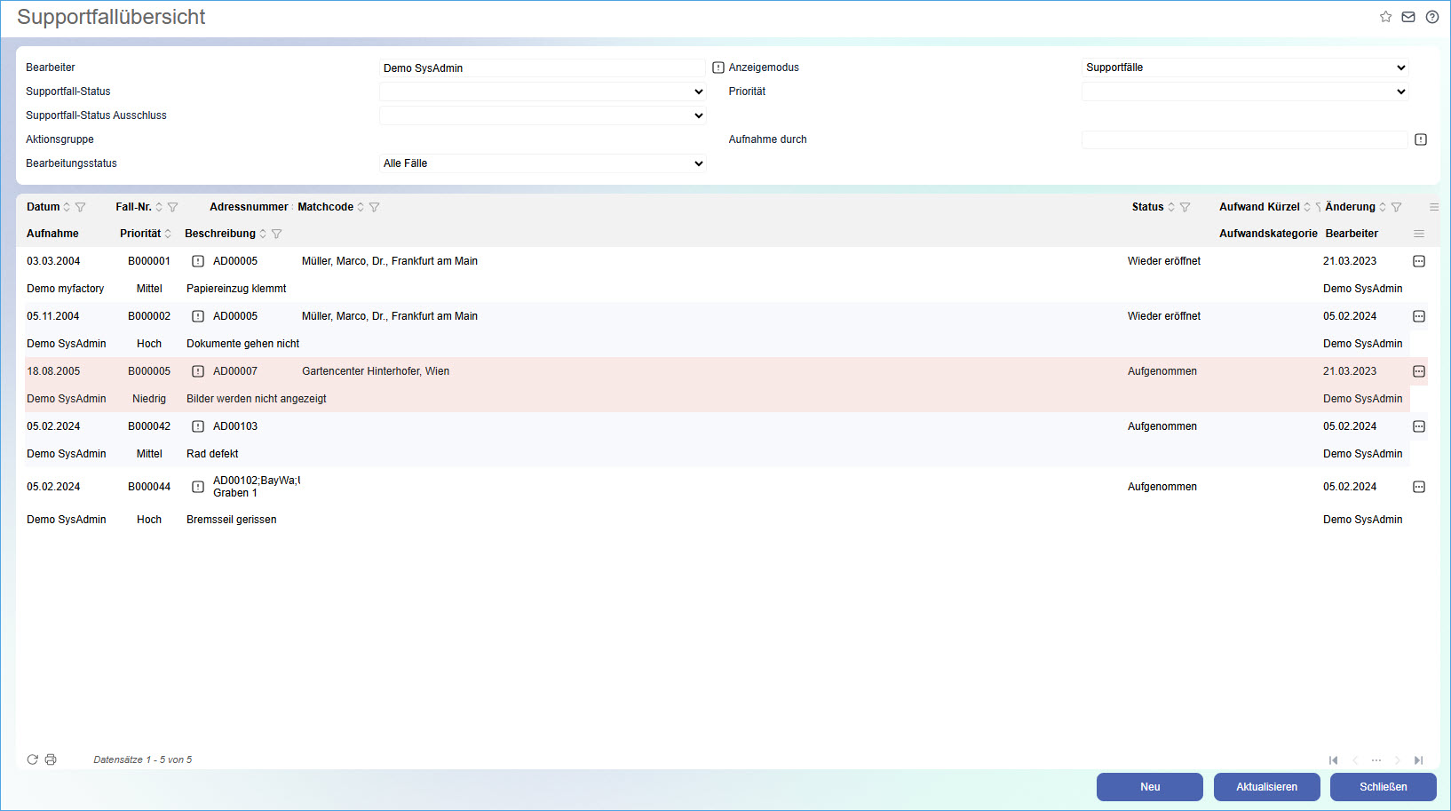
Task: Click the Aufnahme durch input field
Action: pos(1244,139)
